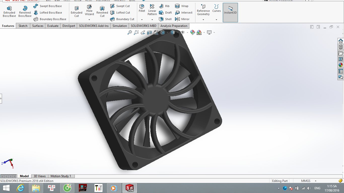Expand the Reference Geometry dropdown arrow
The width and height of the screenshot is (344, 193).
pyautogui.click(x=203, y=20)
